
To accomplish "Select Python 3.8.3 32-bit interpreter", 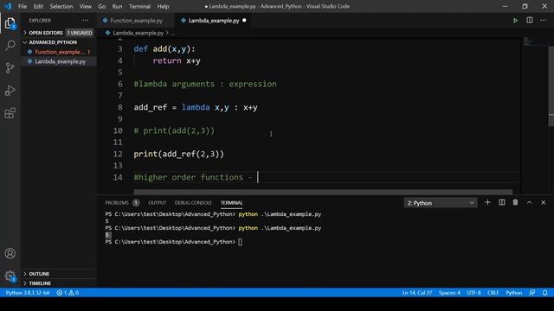I will click(x=28, y=293).
